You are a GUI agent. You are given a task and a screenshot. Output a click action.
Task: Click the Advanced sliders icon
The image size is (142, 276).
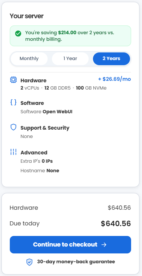pyautogui.click(x=13, y=152)
